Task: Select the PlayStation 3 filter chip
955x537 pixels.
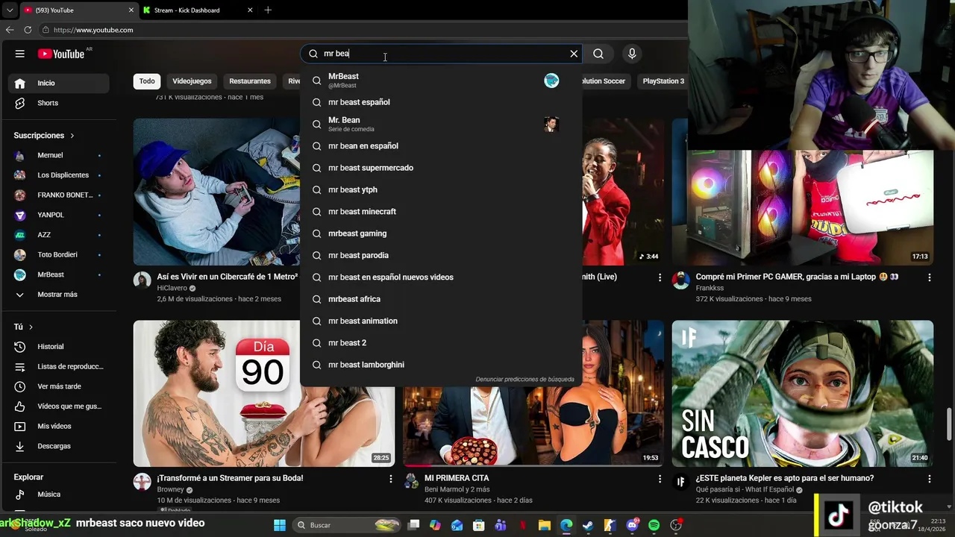Action: 663,81
